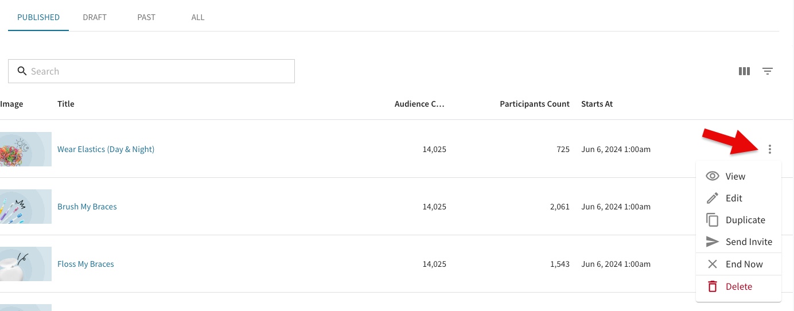The image size is (794, 311).
Task: Sort by Participants Count column header
Action: 535,104
